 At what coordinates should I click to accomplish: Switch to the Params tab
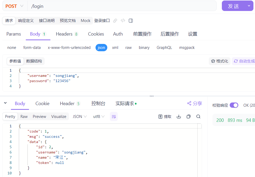[14, 34]
